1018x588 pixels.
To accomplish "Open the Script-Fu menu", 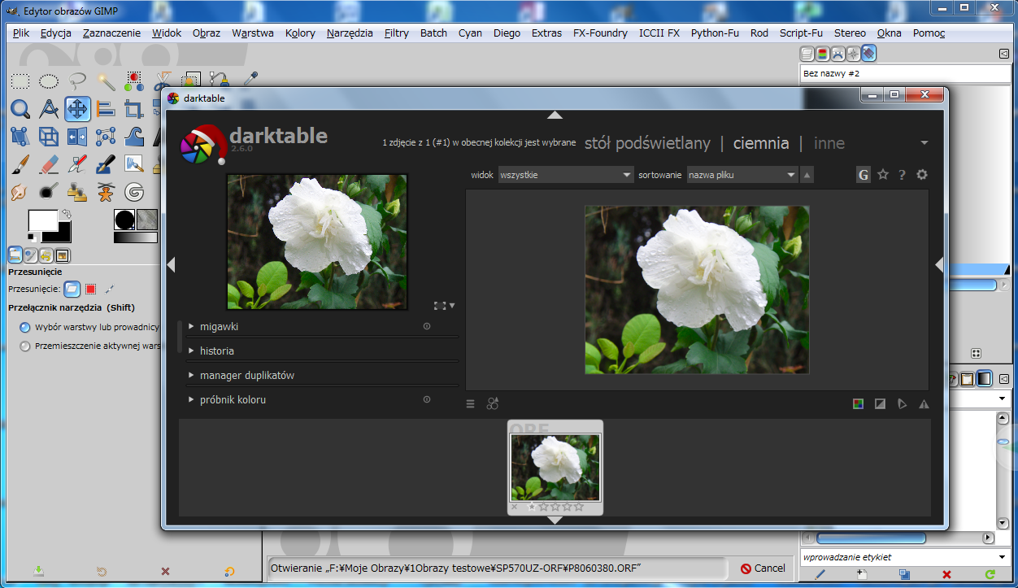I will (800, 33).
